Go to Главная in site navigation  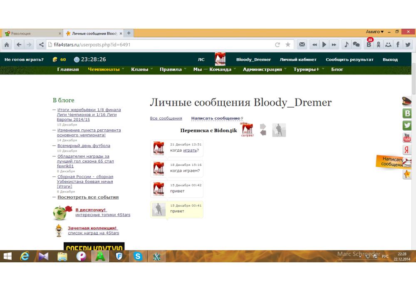(68, 69)
